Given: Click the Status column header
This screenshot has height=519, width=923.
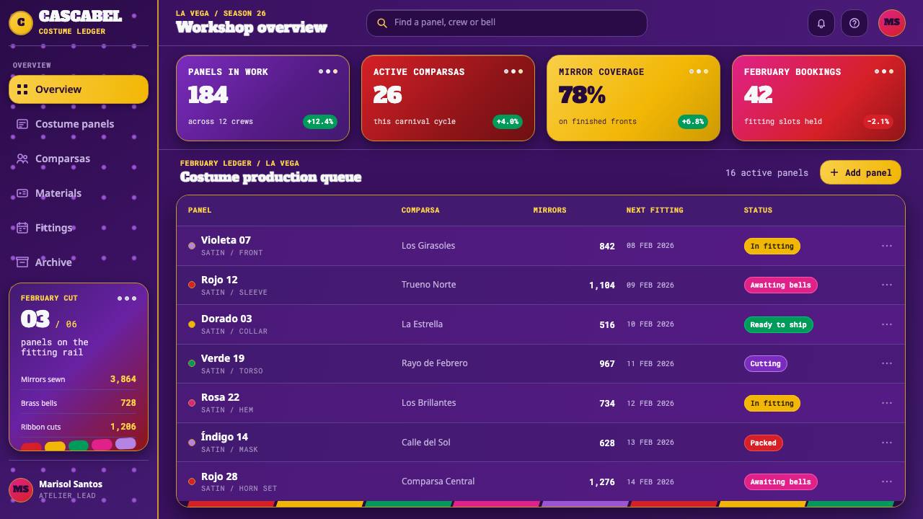Looking at the screenshot, I should pyautogui.click(x=758, y=210).
